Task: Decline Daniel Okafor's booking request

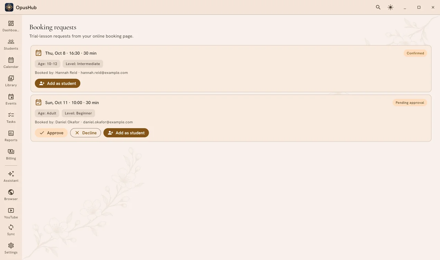Action: pyautogui.click(x=86, y=133)
